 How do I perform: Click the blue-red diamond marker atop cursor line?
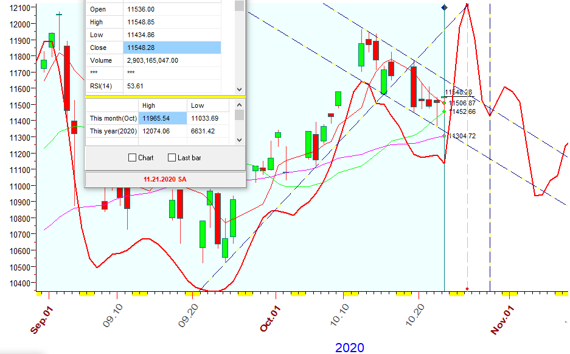444,8
